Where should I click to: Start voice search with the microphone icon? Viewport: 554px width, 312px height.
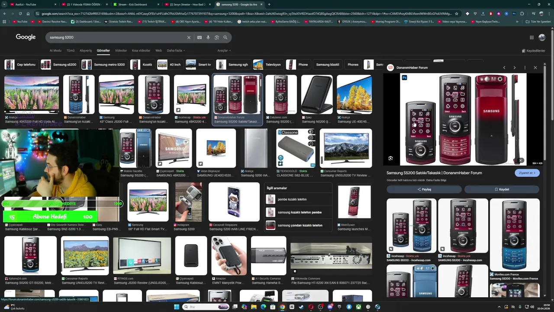click(x=208, y=38)
